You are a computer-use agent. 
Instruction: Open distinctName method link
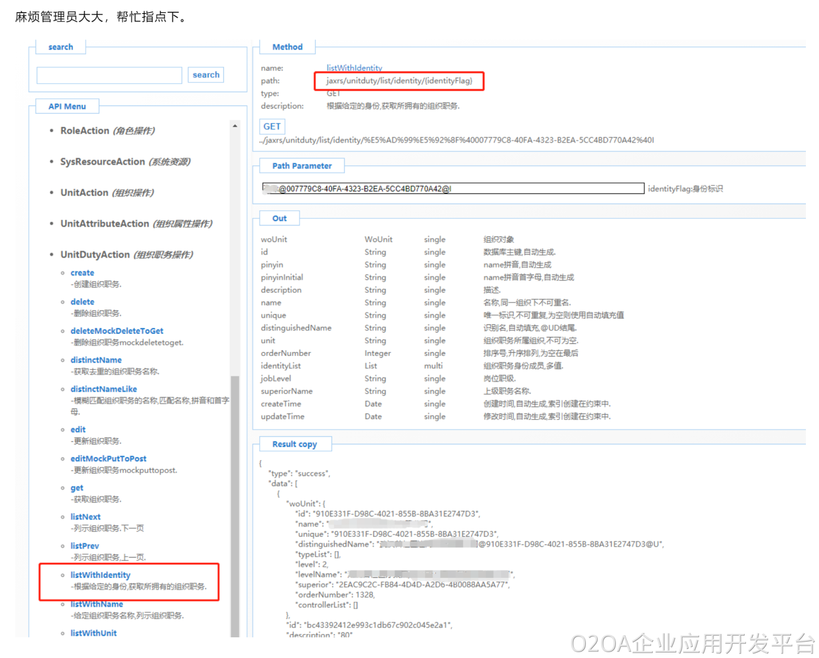tap(96, 360)
